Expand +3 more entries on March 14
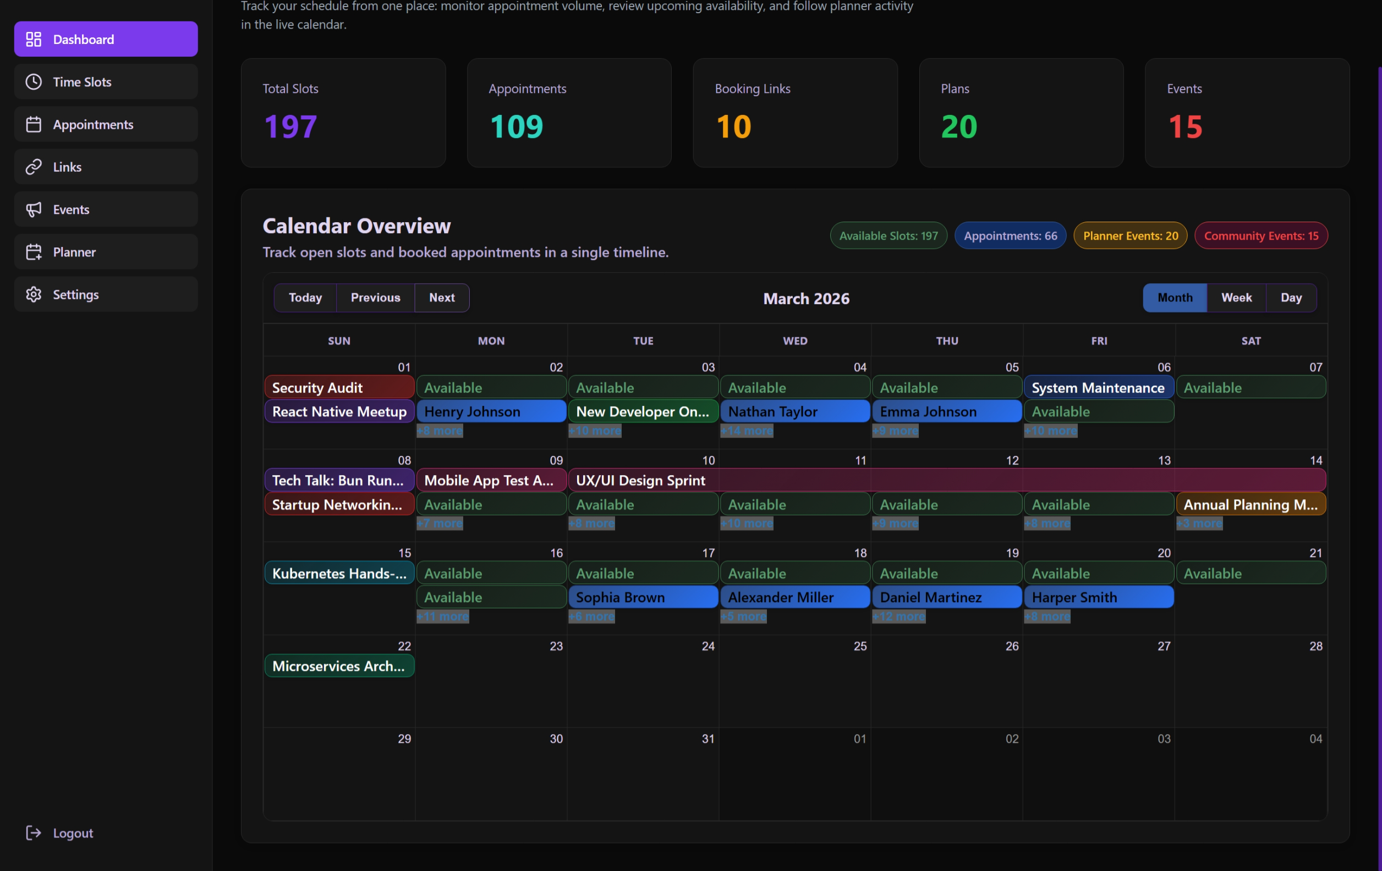This screenshot has height=871, width=1382. (x=1199, y=523)
